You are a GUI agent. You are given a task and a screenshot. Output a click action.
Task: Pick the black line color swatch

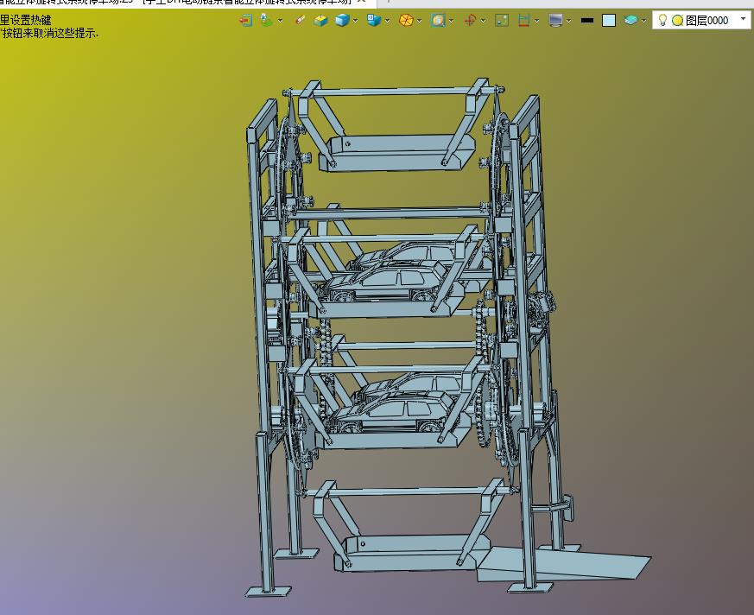587,21
